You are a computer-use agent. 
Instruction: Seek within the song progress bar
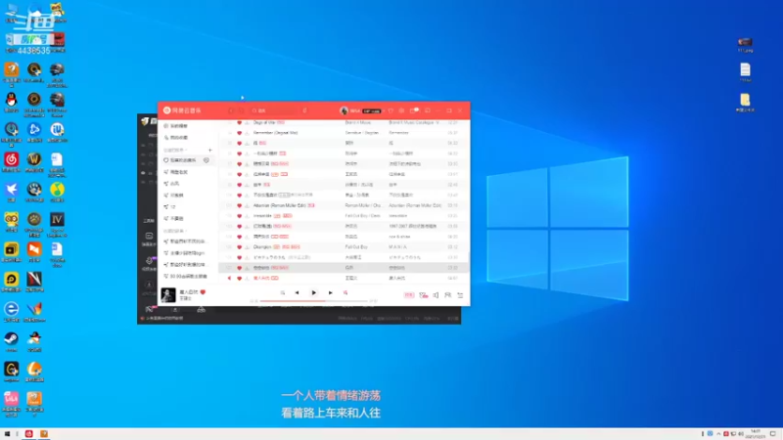[313, 301]
